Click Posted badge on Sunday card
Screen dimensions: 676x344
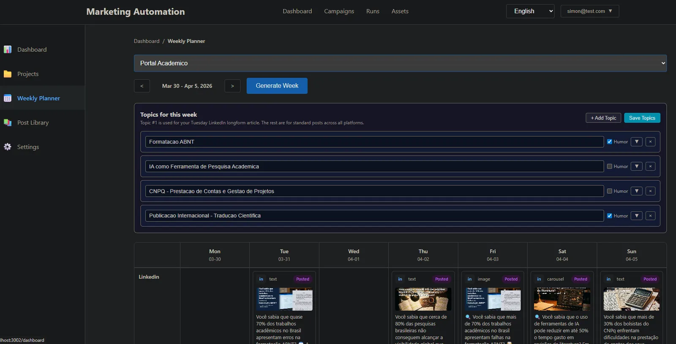point(650,279)
